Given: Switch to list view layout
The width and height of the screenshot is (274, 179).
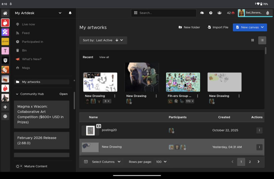Looking at the screenshot, I should (x=262, y=40).
